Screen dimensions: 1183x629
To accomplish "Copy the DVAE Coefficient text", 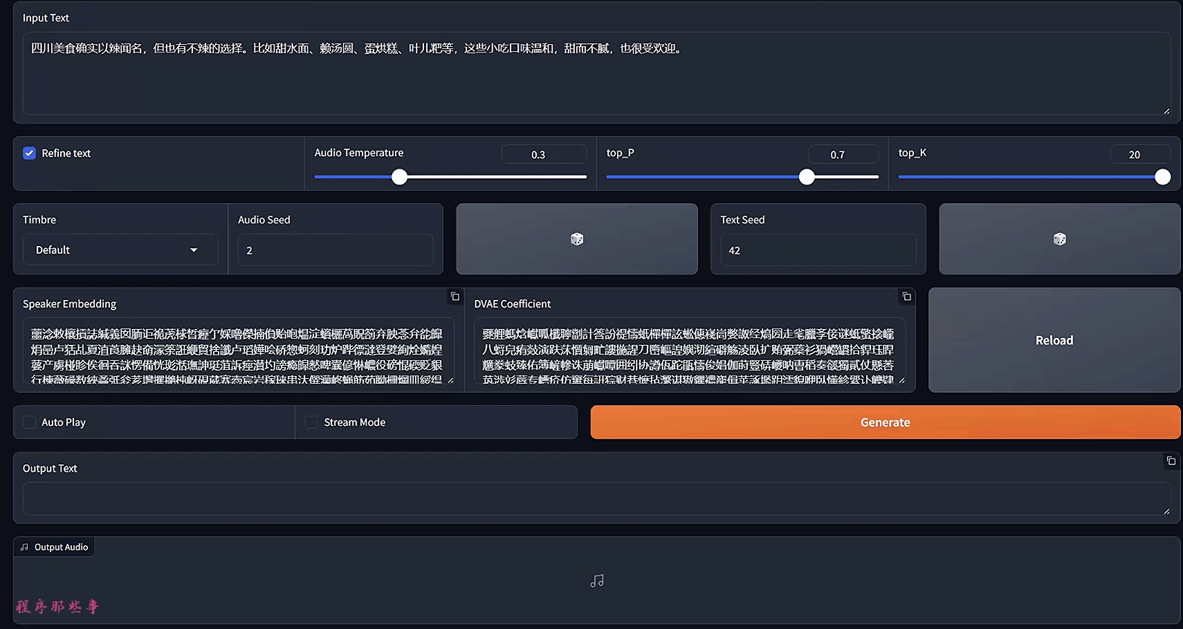I will pyautogui.click(x=906, y=297).
